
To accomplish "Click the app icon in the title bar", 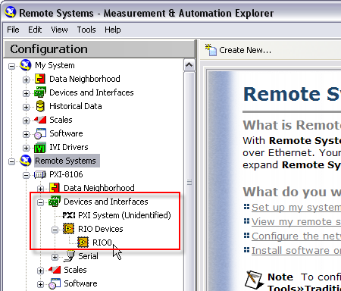I will 11,12.
